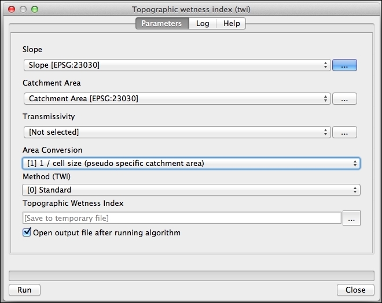Select the Parameters tab
Screen dimensions: 382x303
(161, 24)
